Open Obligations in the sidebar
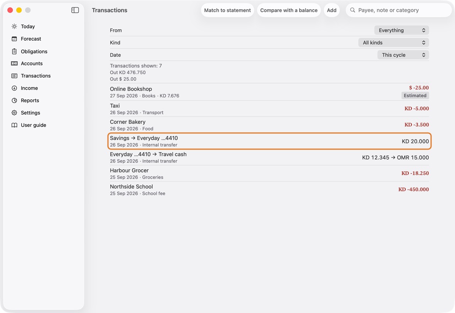455x313 pixels. click(x=34, y=51)
